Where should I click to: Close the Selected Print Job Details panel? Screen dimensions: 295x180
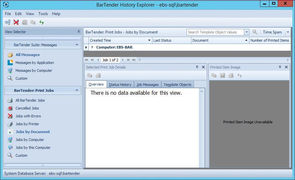pyautogui.click(x=203, y=67)
